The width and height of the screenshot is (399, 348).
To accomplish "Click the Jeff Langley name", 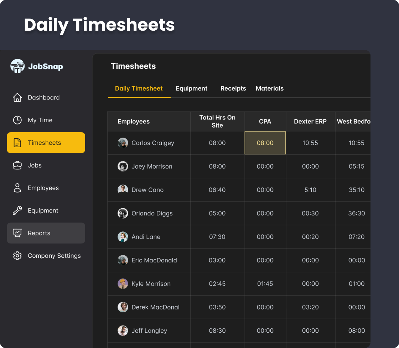I will [149, 331].
